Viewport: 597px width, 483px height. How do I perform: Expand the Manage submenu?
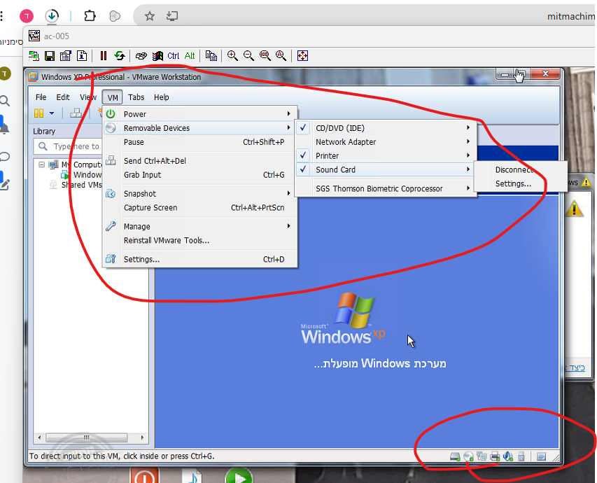[x=200, y=226]
